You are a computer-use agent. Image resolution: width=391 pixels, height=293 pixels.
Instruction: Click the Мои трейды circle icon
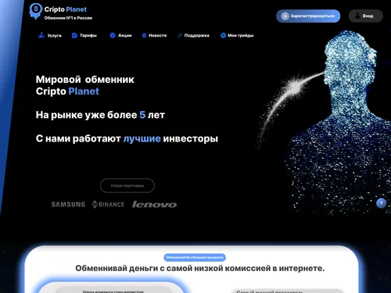223,35
